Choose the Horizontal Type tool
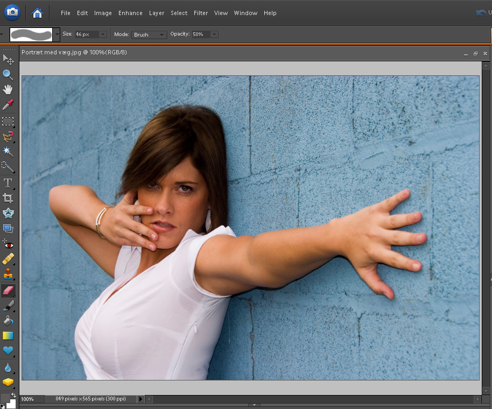Viewport: 492px width, 409px height. tap(8, 183)
